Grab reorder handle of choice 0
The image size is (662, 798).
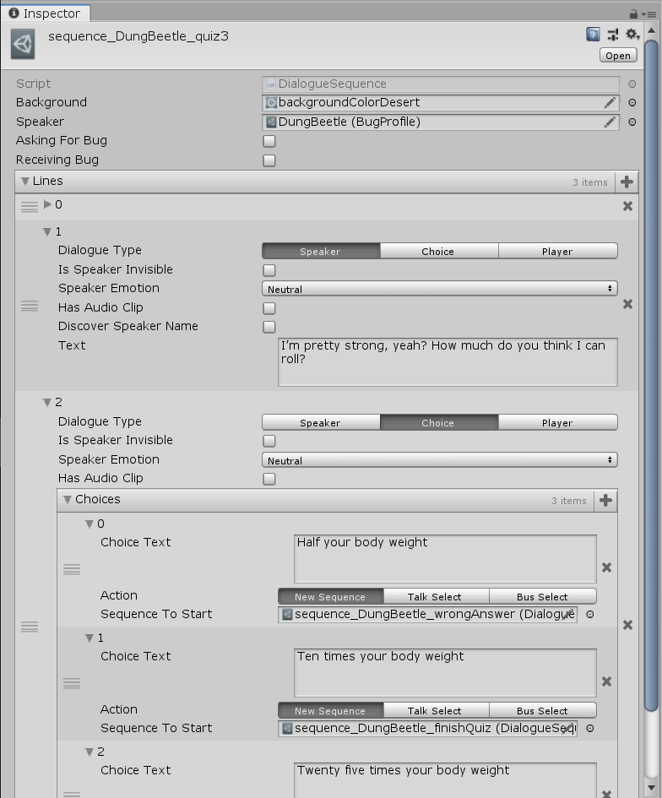72,569
